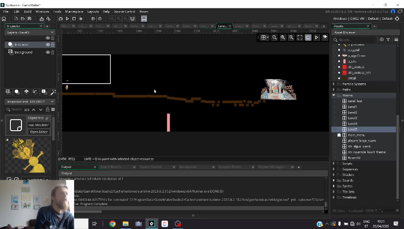The width and height of the screenshot is (404, 229).
Task: Open Asset Browser hamburger menu
Action: [396, 40]
